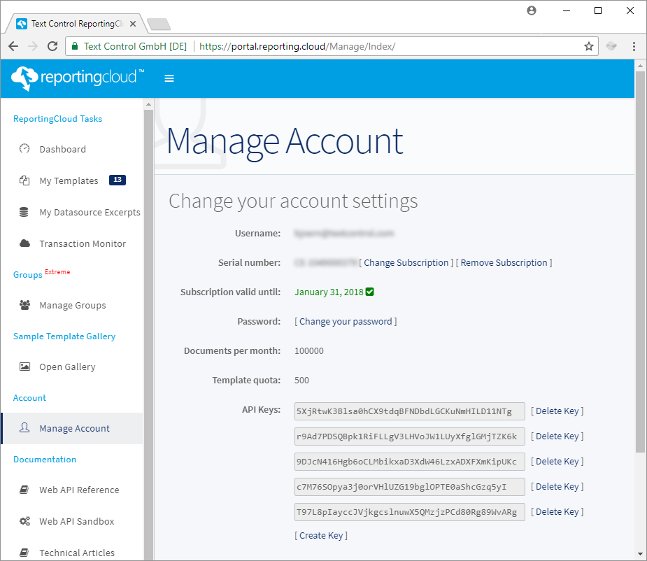647x561 pixels.
Task: Click the browser address bar URL
Action: [x=297, y=46]
